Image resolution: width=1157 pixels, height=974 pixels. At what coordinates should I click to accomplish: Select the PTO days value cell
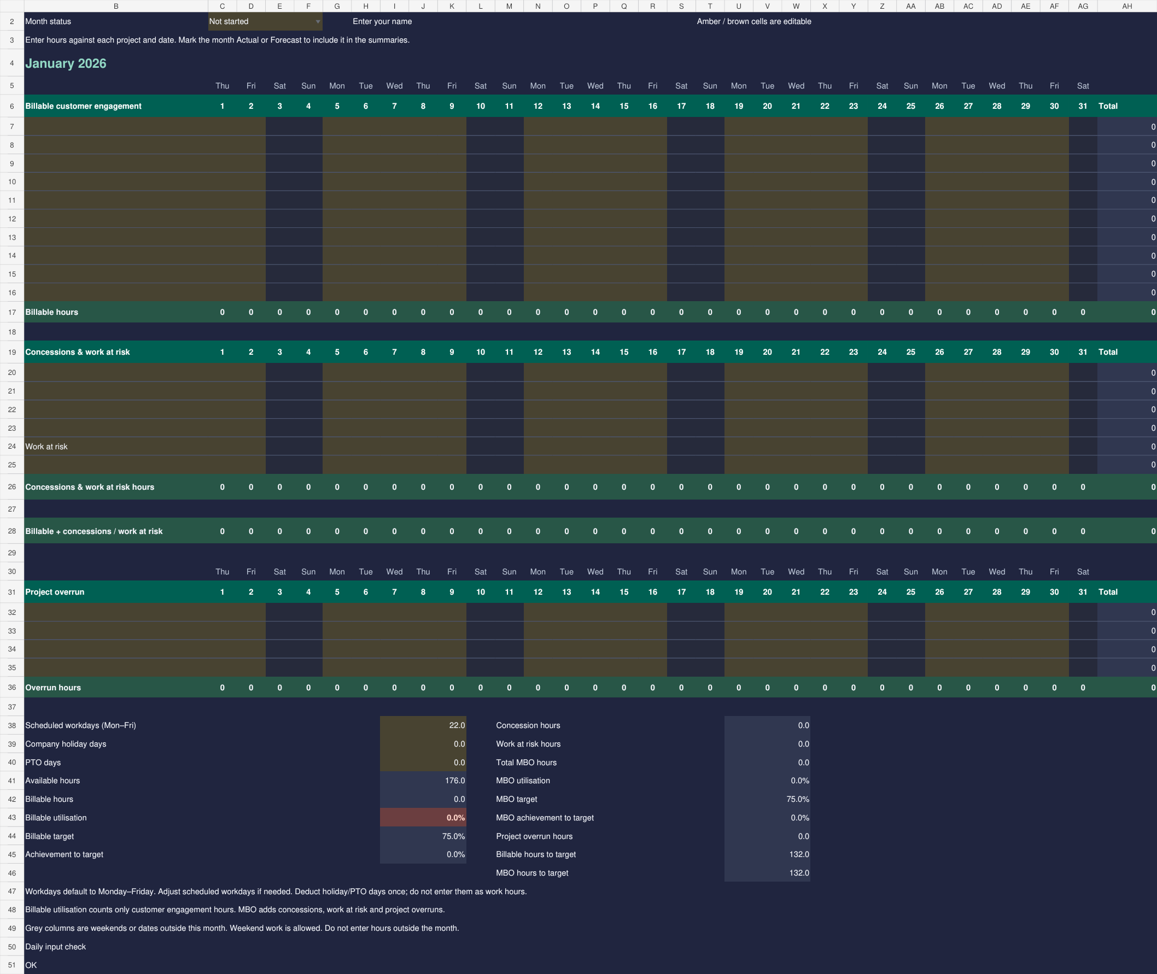423,762
